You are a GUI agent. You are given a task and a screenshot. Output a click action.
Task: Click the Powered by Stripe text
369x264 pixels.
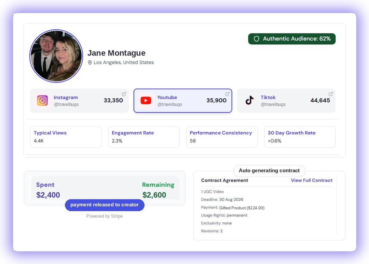105,216
